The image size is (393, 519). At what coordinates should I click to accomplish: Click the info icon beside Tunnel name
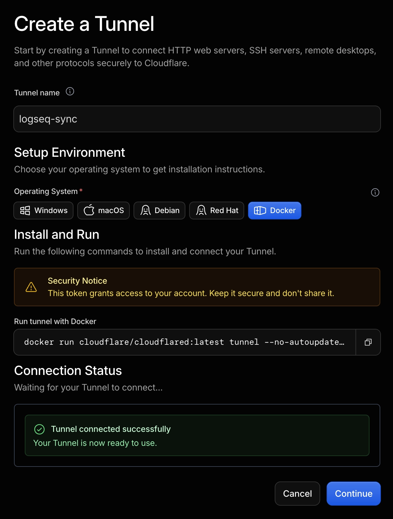[70, 92]
